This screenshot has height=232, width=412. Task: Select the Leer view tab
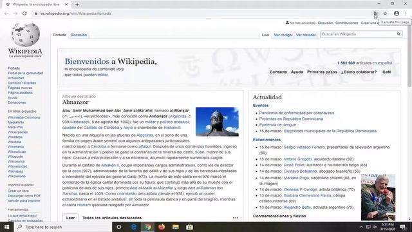(265, 35)
